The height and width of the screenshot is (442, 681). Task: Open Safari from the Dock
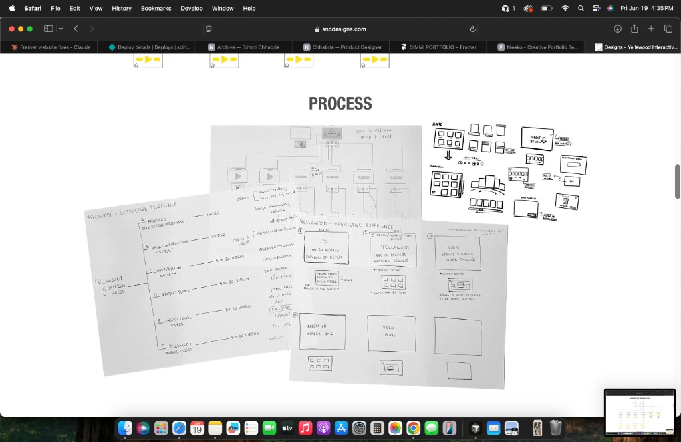(179, 428)
